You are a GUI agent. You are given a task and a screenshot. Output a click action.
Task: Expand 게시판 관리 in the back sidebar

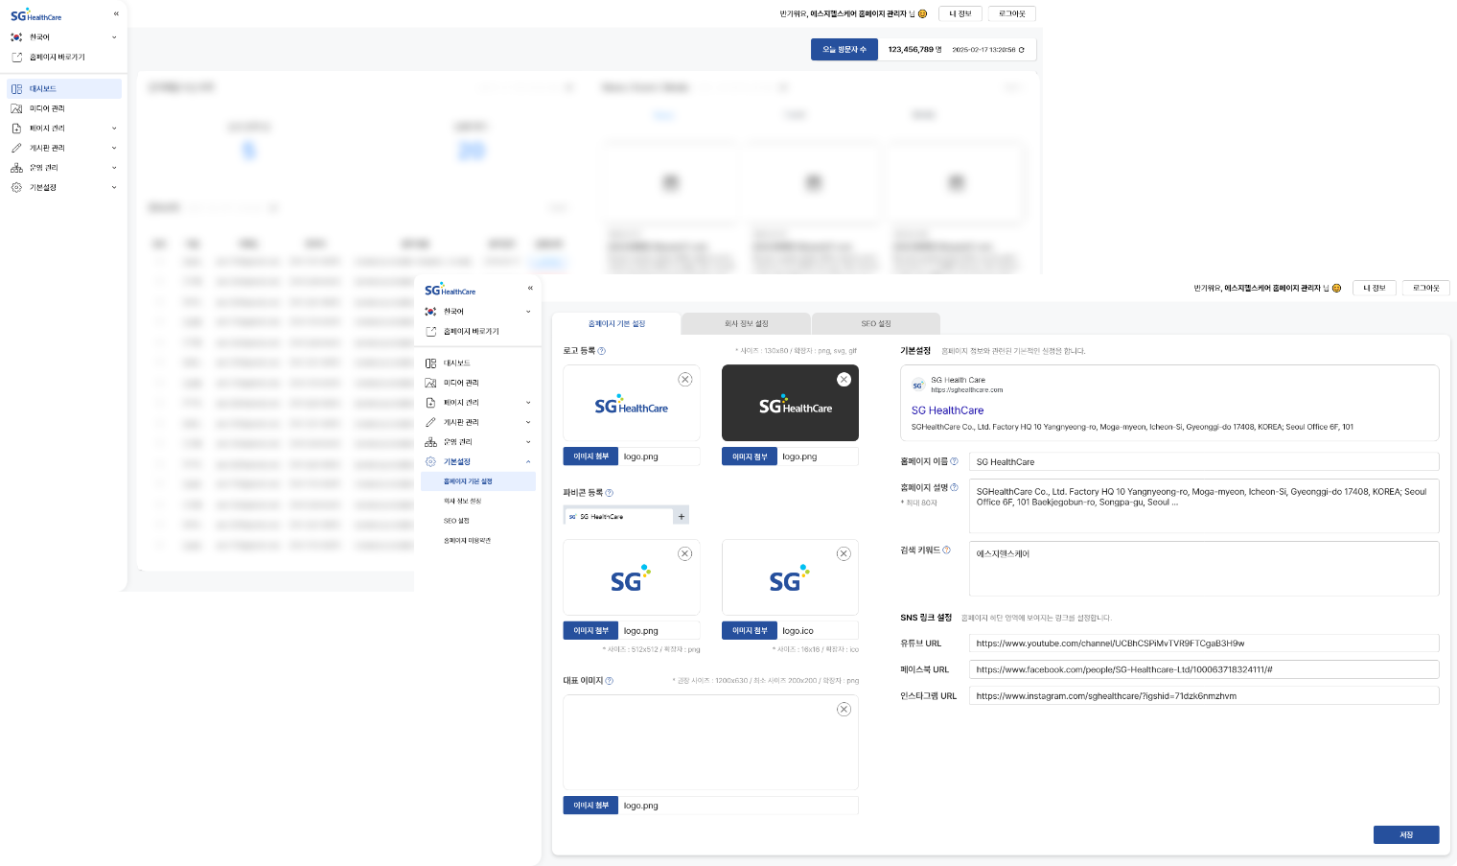click(x=113, y=148)
